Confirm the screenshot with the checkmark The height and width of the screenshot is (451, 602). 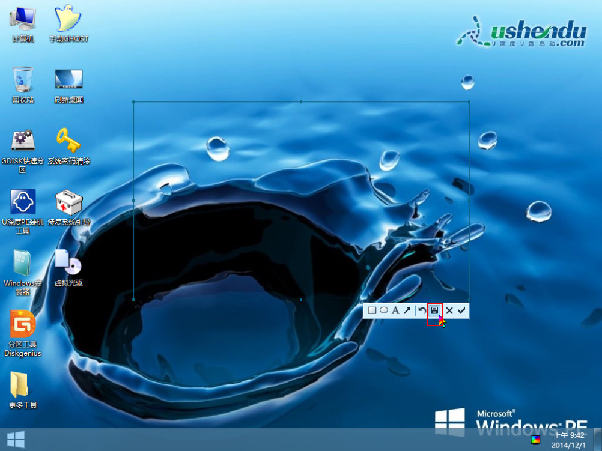click(x=461, y=310)
